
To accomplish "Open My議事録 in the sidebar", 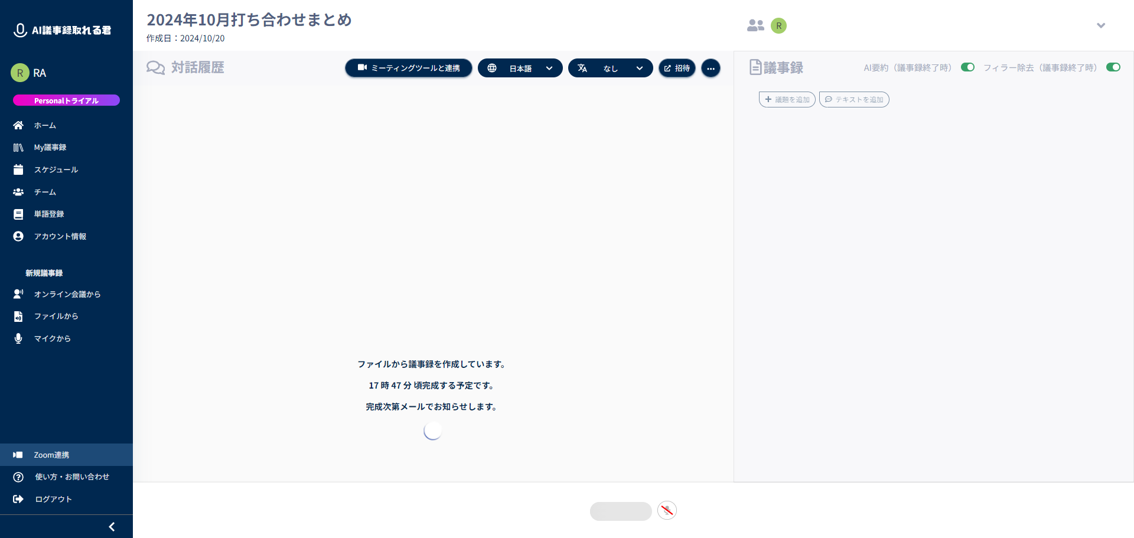I will click(50, 148).
